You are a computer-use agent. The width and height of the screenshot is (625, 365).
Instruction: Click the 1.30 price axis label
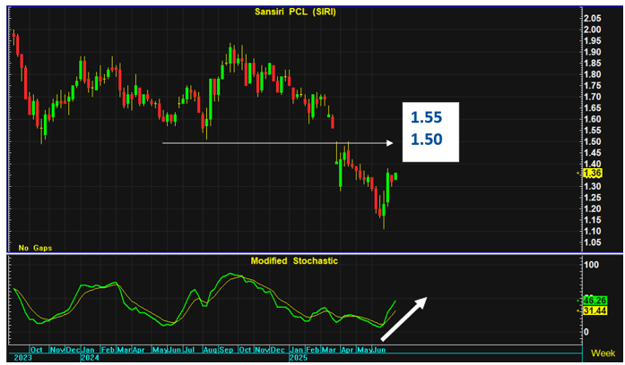(593, 186)
